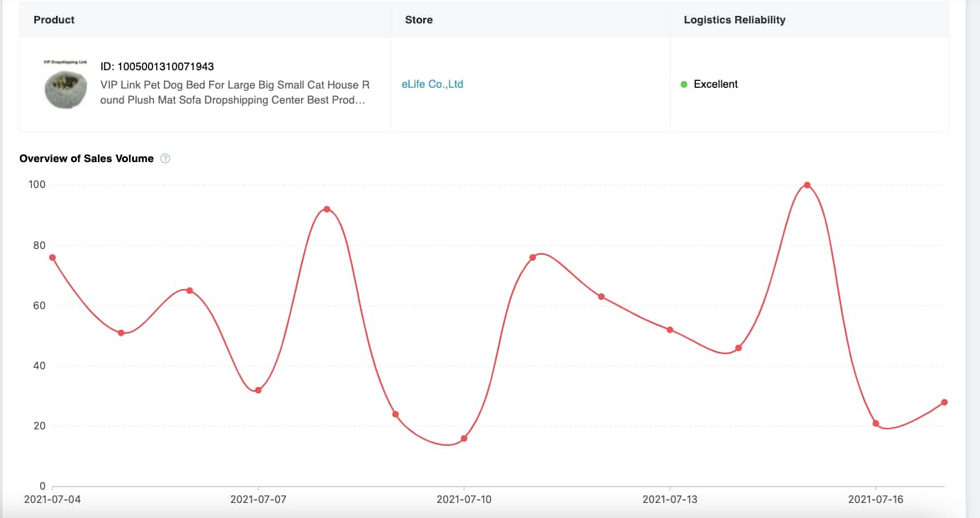Click the Logistics Reliability column header
Image resolution: width=980 pixels, height=518 pixels.
734,19
